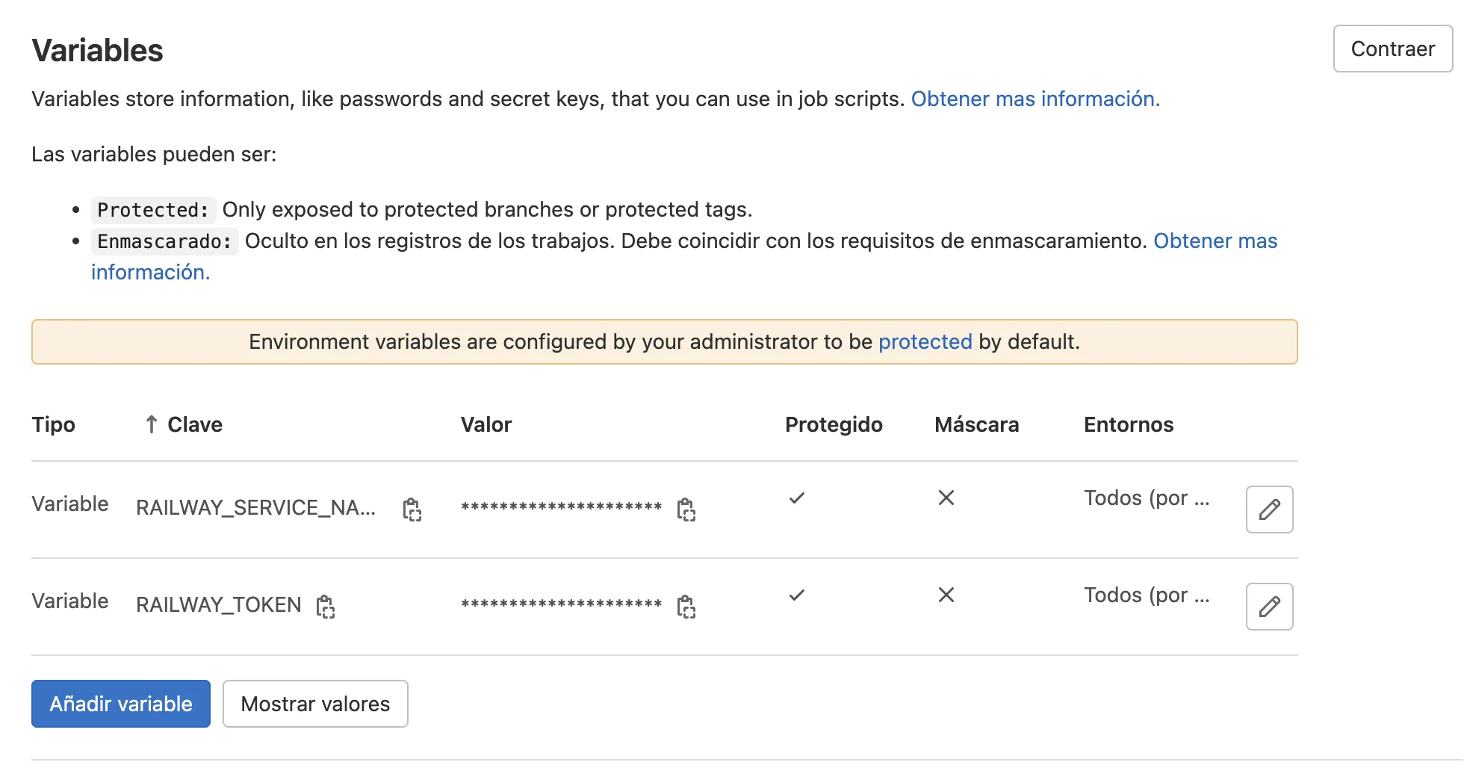The image size is (1464, 768).
Task: Reveal values with Mostrar valores
Action: [x=315, y=704]
